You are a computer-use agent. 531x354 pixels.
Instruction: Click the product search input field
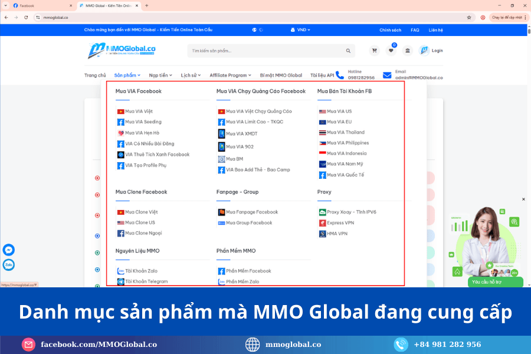point(265,51)
